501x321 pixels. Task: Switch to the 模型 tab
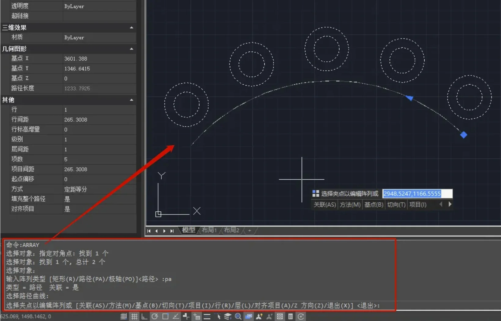tap(189, 230)
